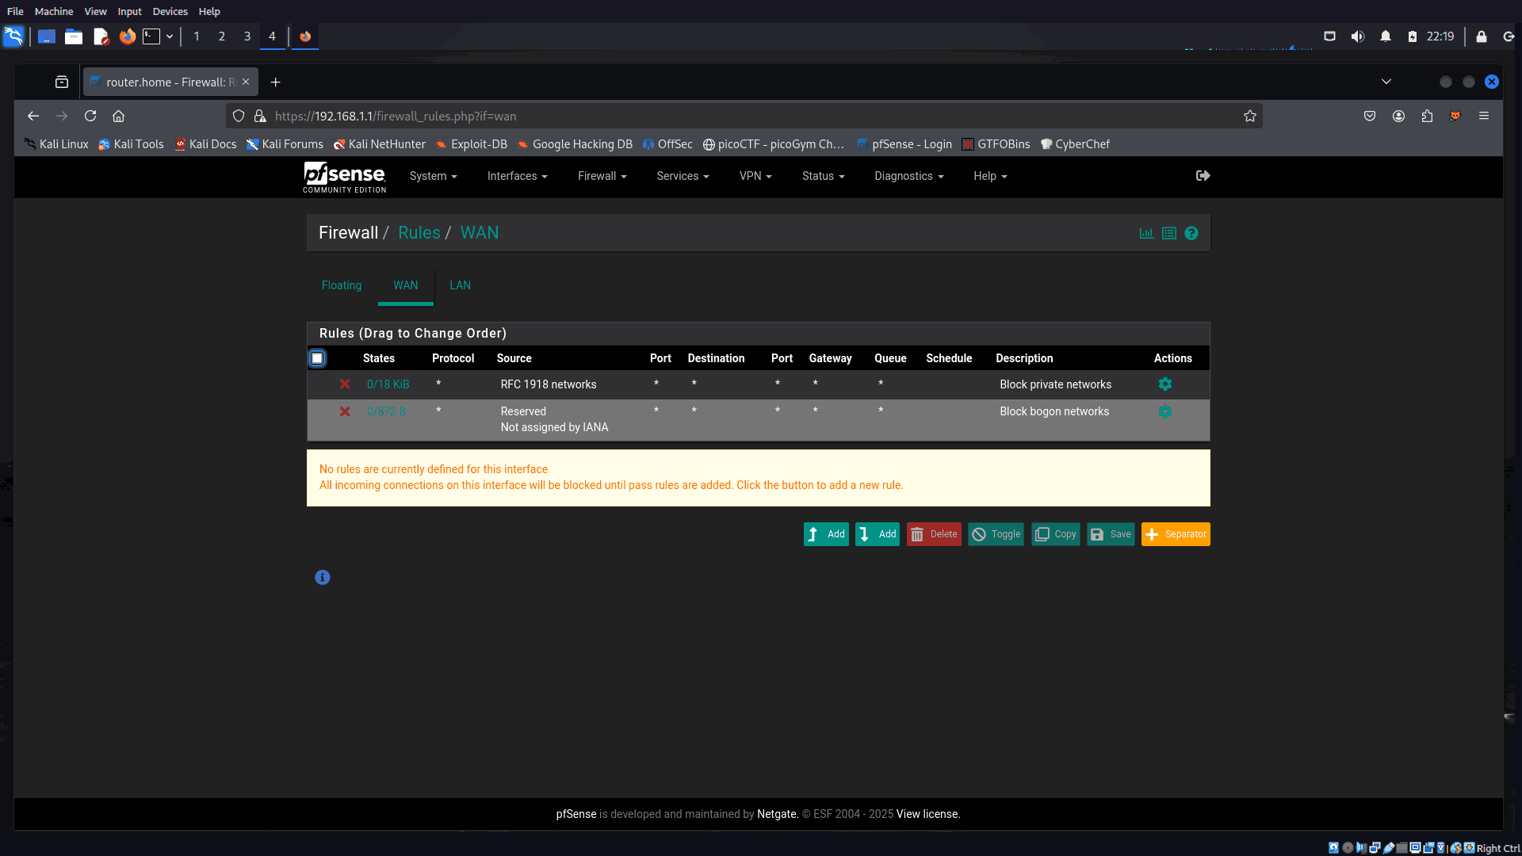This screenshot has height=856, width=1522.
Task: Expand the Interfaces menu
Action: click(x=518, y=177)
